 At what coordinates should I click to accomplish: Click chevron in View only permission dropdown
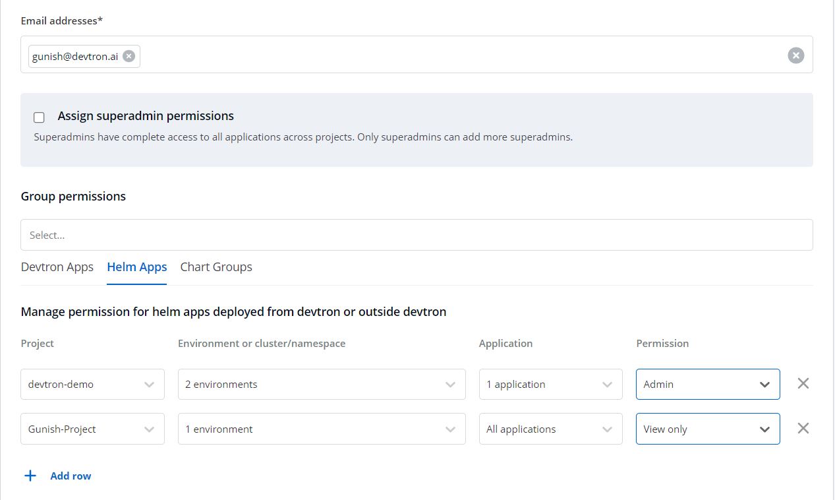pyautogui.click(x=764, y=429)
